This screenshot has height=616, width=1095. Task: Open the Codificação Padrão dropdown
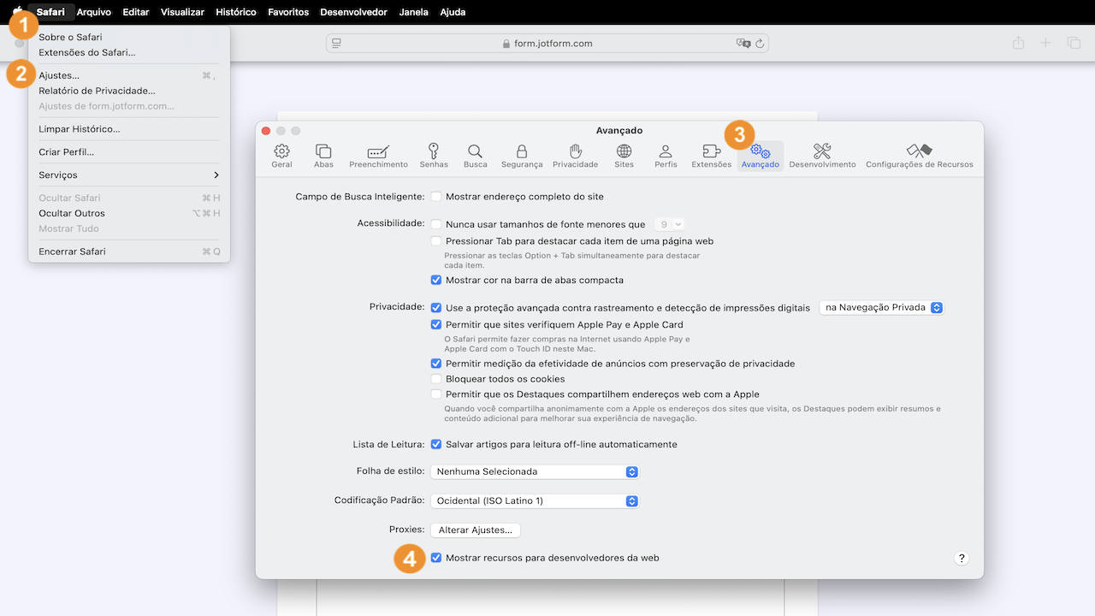[x=535, y=501]
